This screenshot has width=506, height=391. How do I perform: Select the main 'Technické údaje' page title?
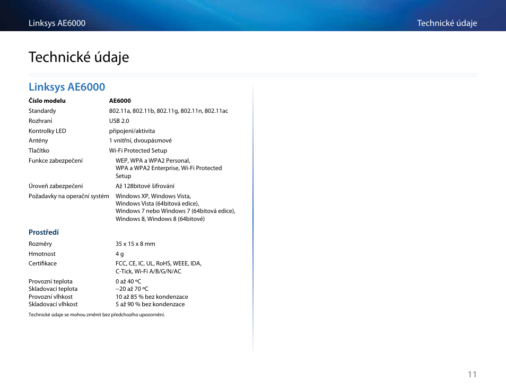coord(78,57)
